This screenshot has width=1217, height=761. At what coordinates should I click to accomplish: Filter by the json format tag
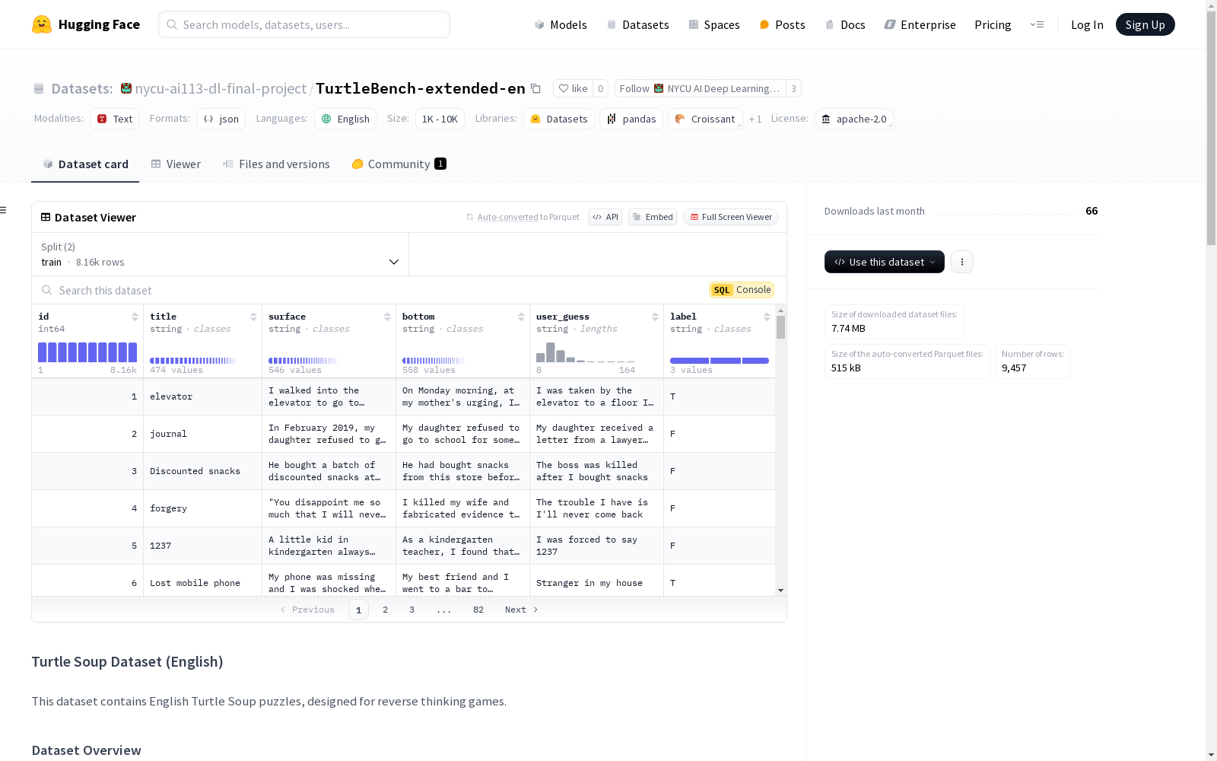point(221,119)
